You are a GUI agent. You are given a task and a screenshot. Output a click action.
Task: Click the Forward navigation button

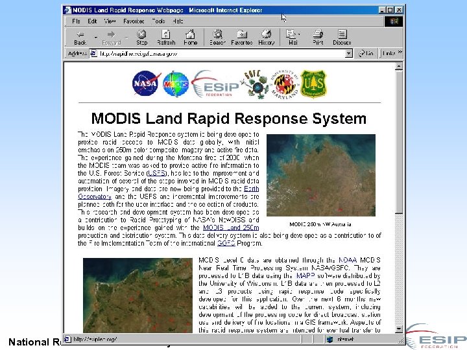pos(111,38)
